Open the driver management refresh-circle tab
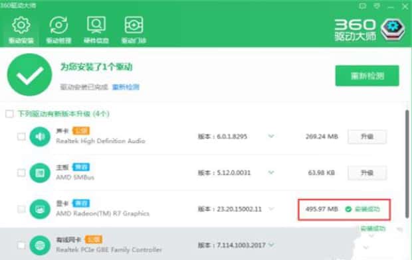 [x=58, y=29]
